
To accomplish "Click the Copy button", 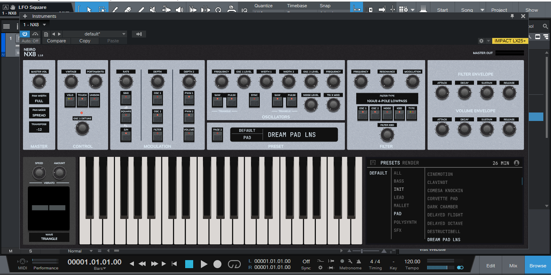I will (x=85, y=41).
